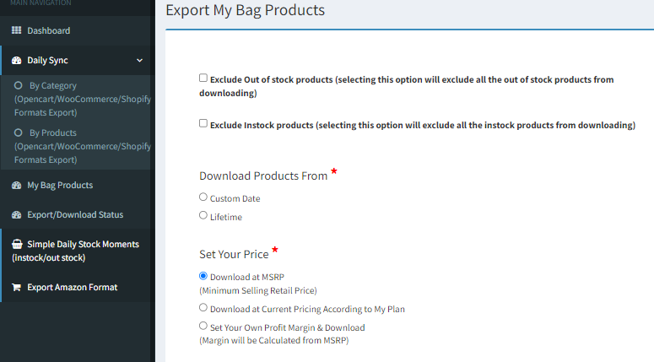The height and width of the screenshot is (362, 654).
Task: Click the Export/Download Status icon
Action: tap(16, 215)
